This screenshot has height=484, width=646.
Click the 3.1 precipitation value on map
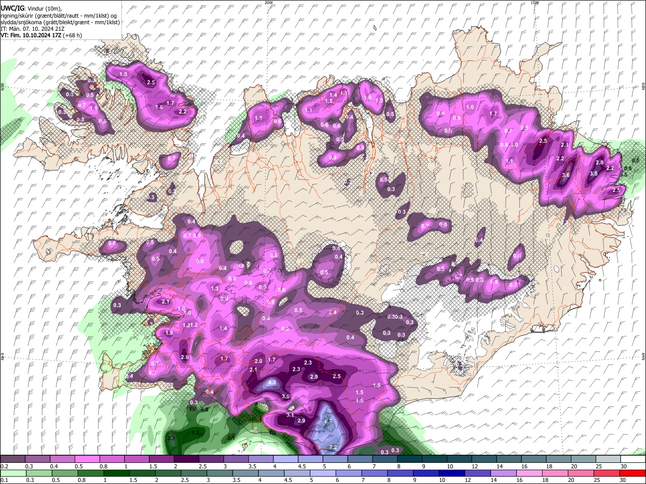(x=290, y=415)
